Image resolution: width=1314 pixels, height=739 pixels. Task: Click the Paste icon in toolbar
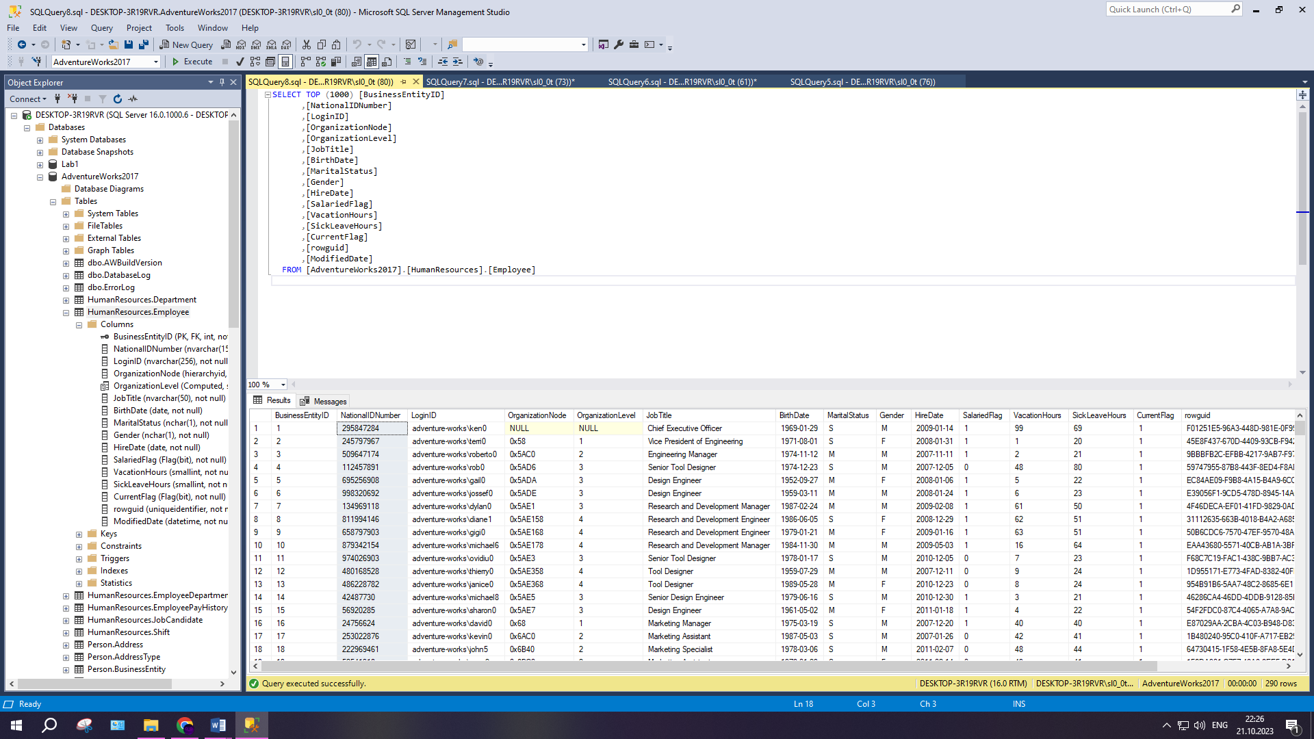pyautogui.click(x=336, y=45)
